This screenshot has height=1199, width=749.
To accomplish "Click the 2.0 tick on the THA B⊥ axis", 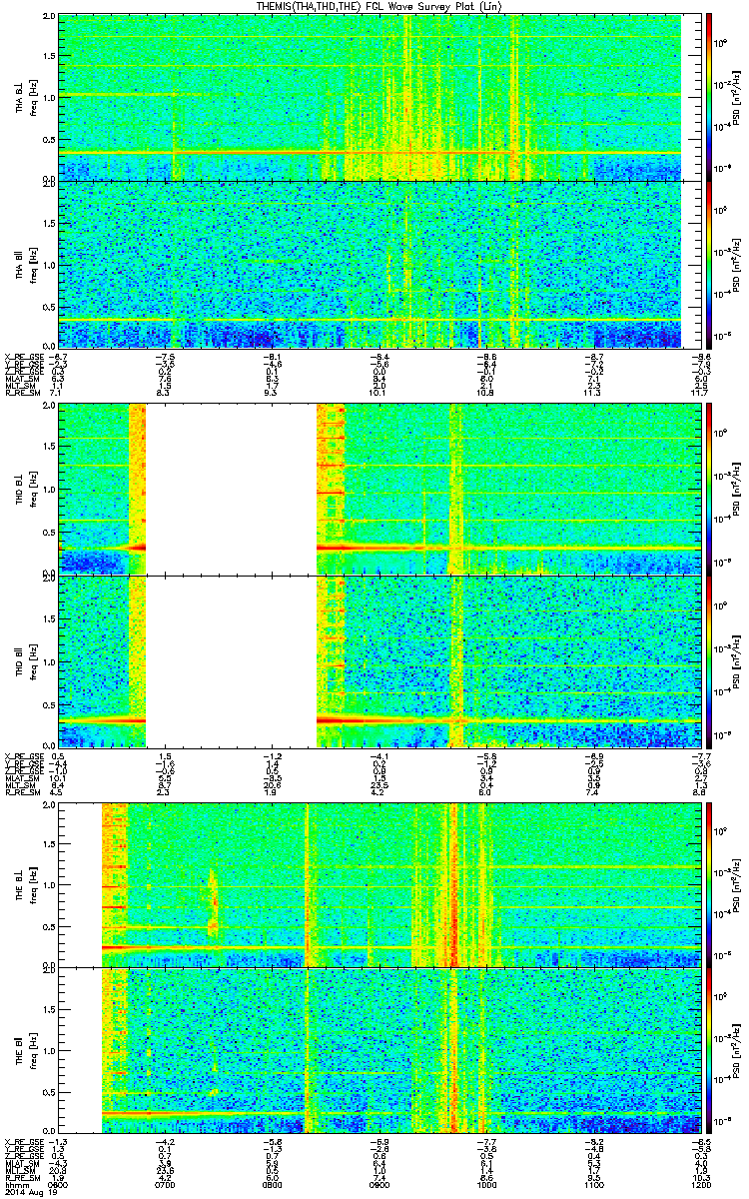I will pos(50,18).
